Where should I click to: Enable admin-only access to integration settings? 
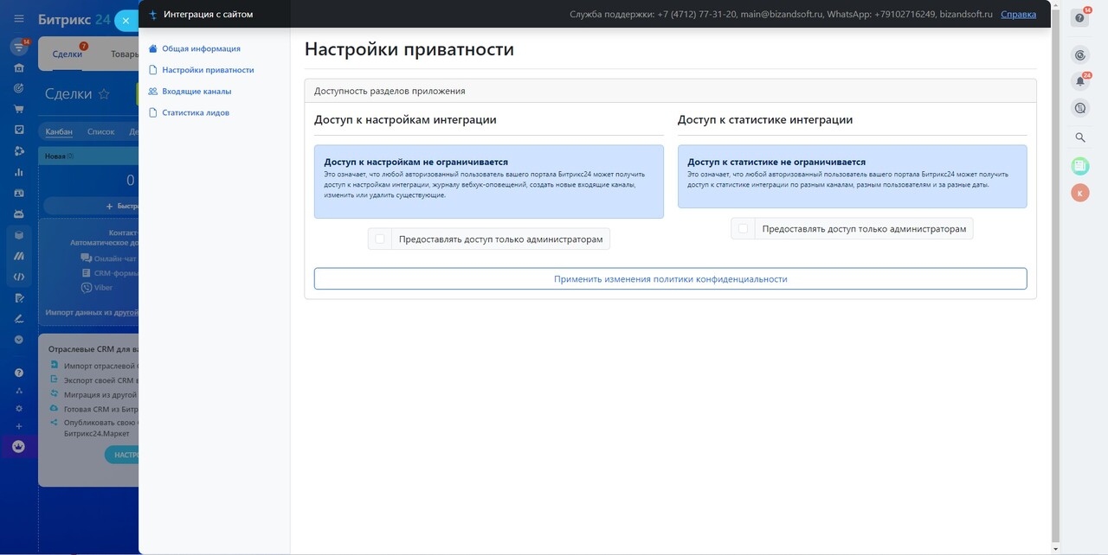click(380, 239)
